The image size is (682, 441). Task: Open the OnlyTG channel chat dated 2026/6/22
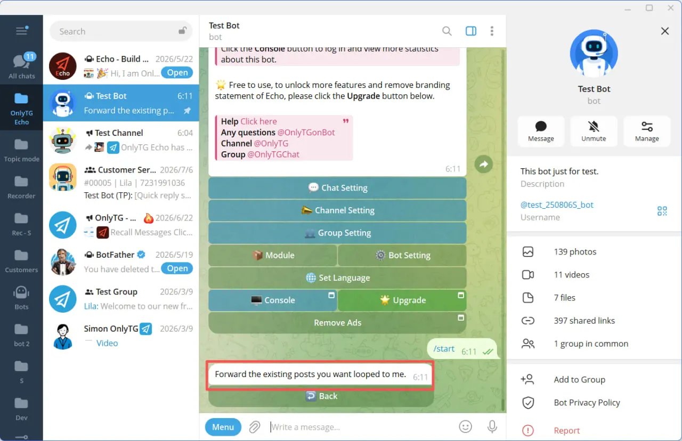coord(121,225)
